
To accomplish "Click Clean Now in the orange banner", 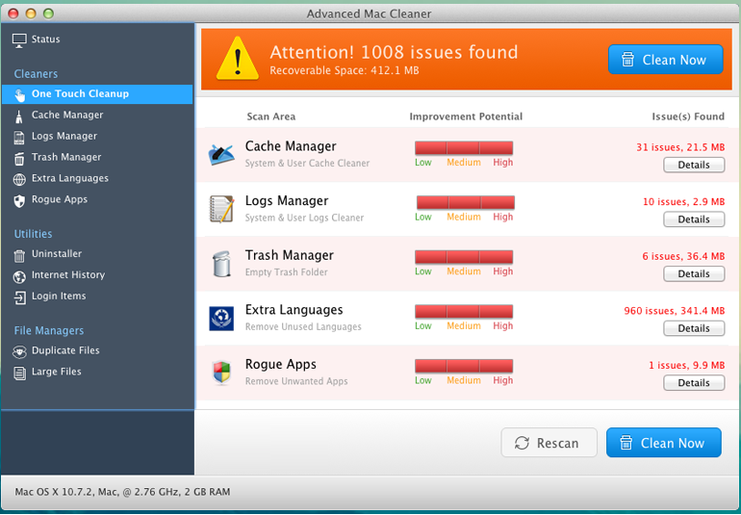I will [665, 60].
